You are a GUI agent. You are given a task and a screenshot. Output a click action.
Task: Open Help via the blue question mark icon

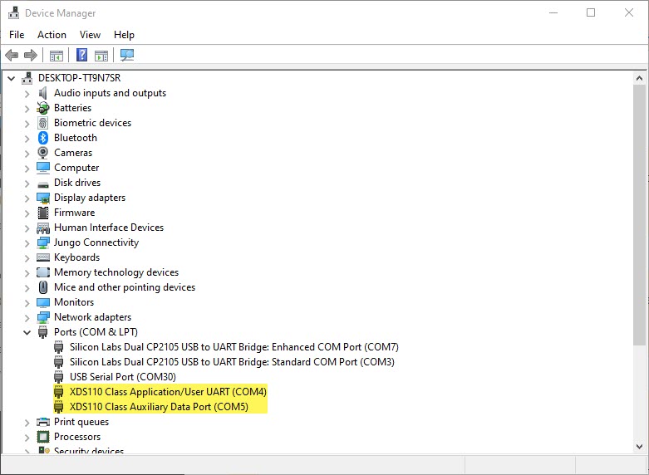coord(81,56)
